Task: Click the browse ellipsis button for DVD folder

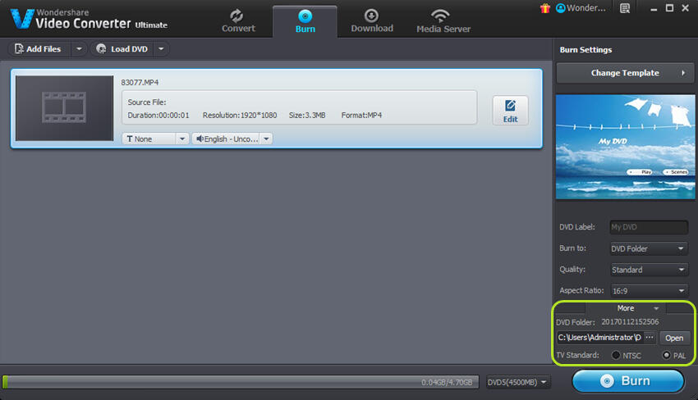Action: 650,338
